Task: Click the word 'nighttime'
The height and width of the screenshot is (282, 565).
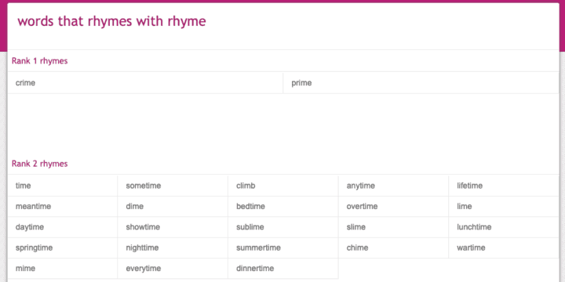Action: click(x=142, y=248)
